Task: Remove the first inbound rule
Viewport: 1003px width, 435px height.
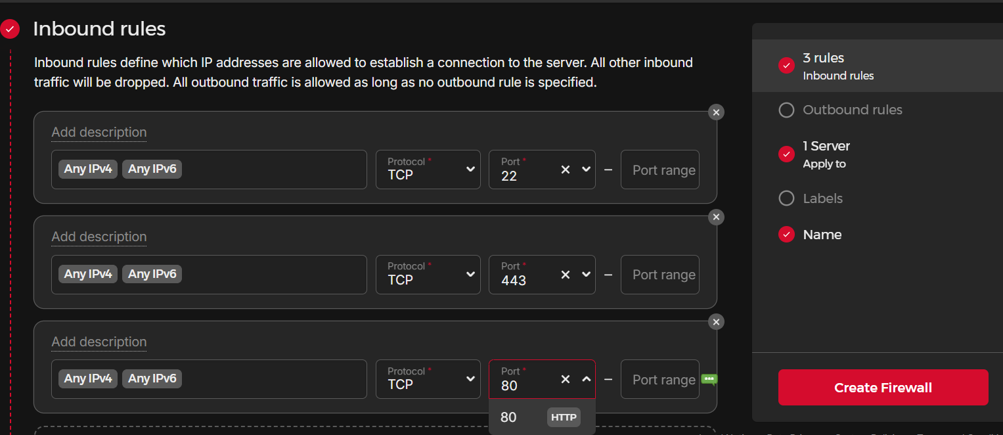Action: click(716, 112)
